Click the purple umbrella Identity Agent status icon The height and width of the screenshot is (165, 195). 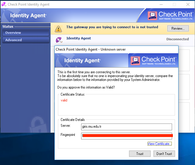(59, 40)
